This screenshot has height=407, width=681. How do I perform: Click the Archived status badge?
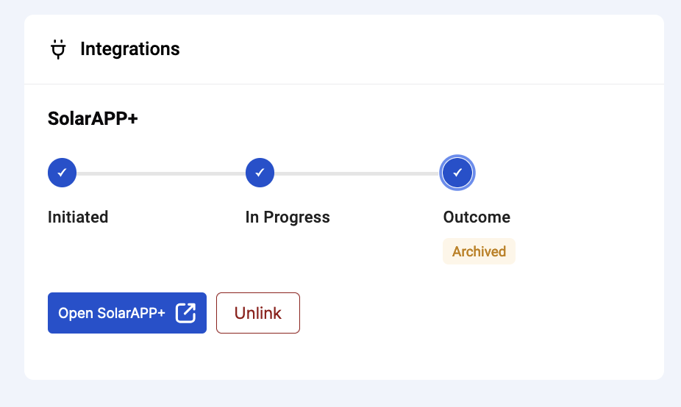tap(479, 251)
